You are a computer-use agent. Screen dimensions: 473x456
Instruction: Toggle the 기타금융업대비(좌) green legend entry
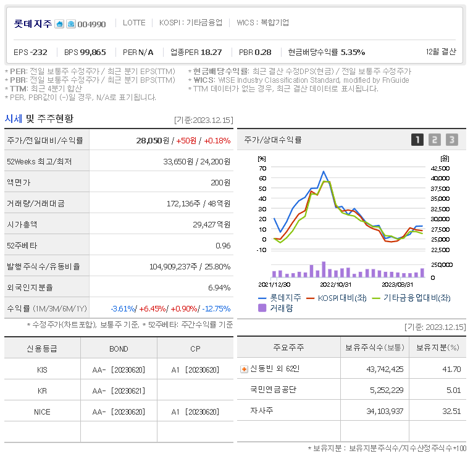(x=411, y=298)
